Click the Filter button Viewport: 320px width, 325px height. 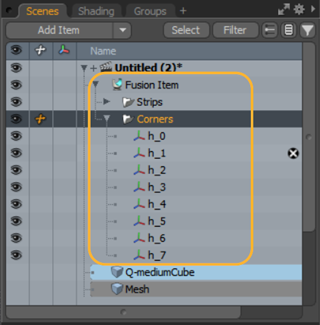click(235, 30)
